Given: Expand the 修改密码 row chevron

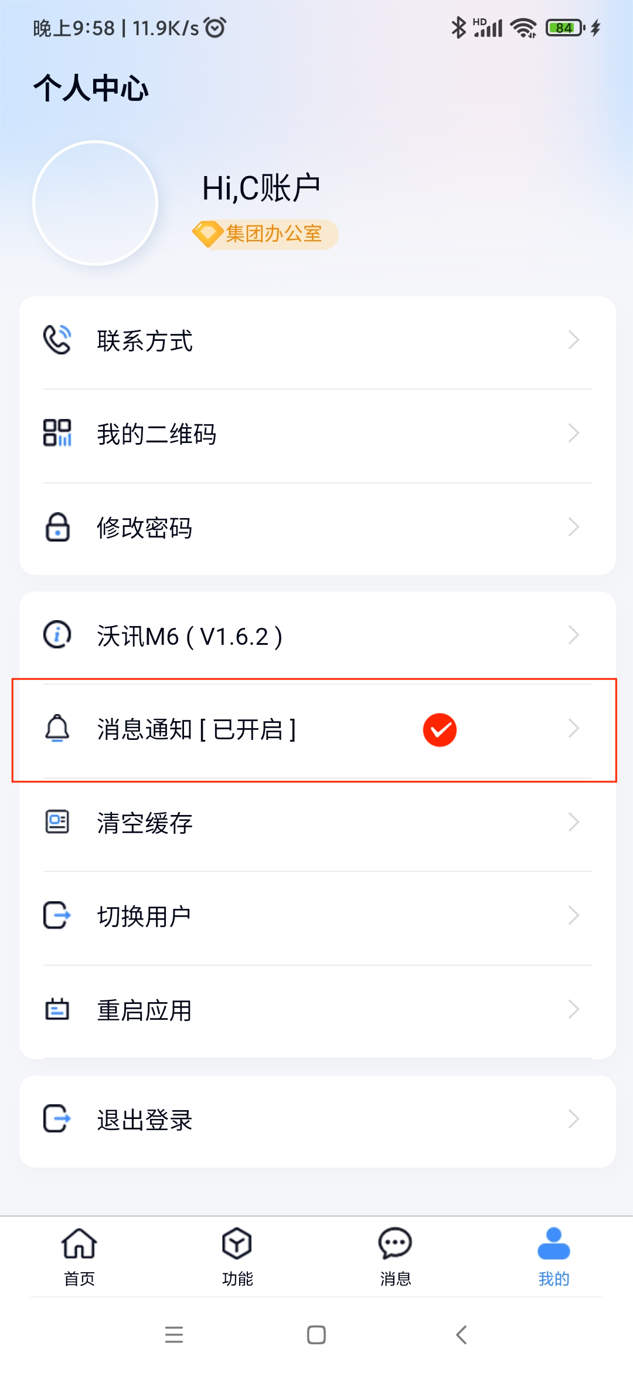Looking at the screenshot, I should point(574,527).
